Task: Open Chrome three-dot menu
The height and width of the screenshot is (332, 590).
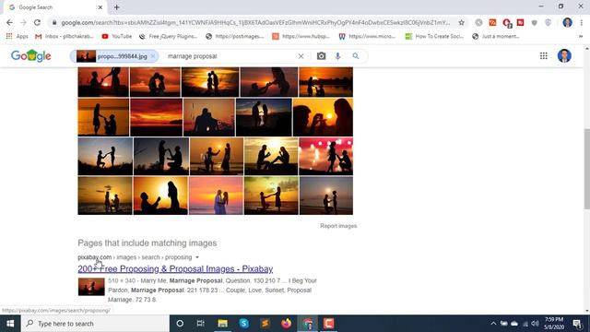Action: pyautogui.click(x=582, y=22)
